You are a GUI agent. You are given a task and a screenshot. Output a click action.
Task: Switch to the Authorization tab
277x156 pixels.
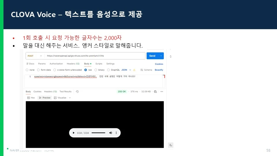coord(56,64)
